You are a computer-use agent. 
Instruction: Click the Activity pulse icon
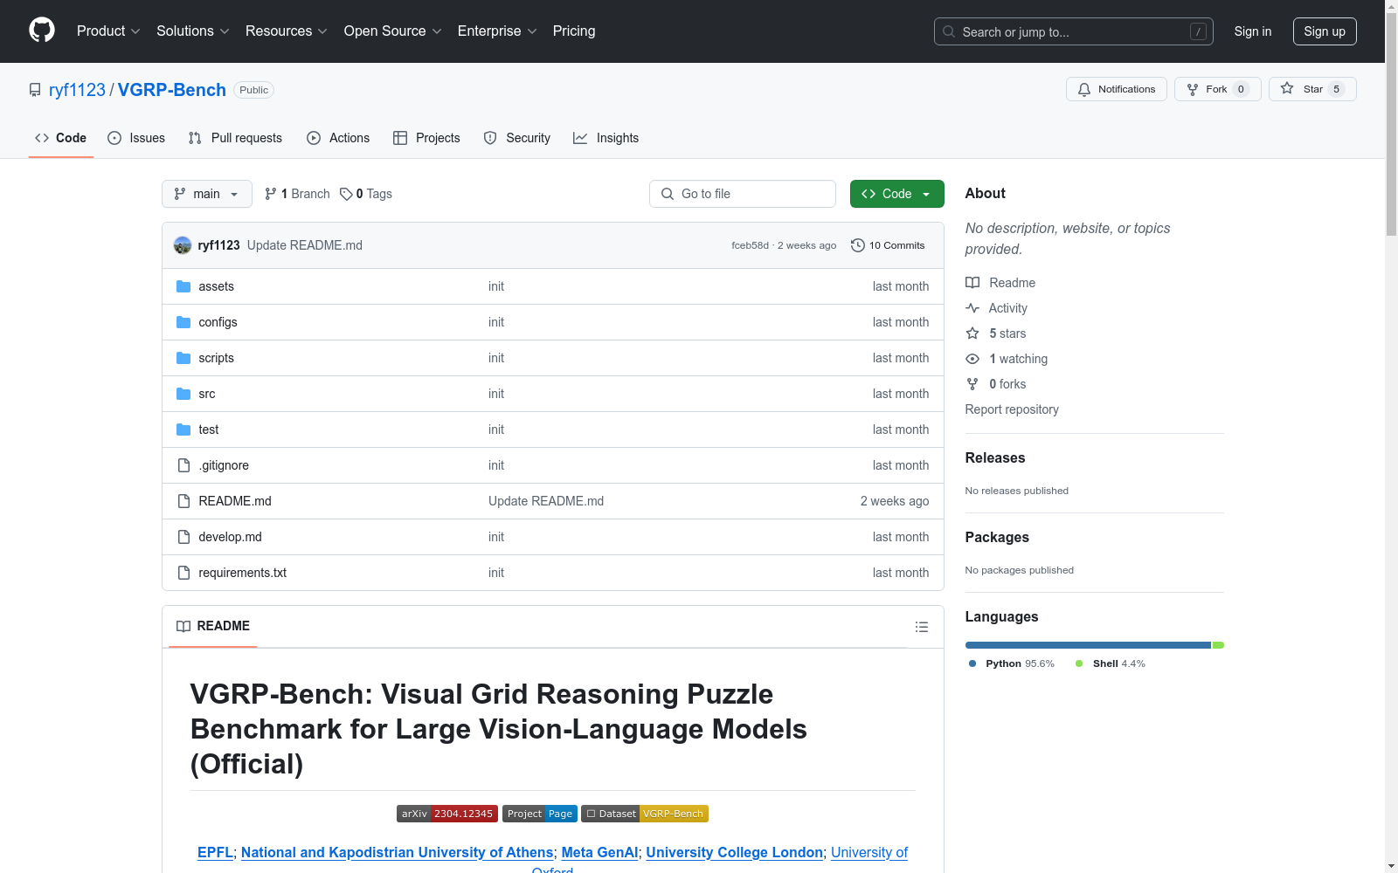tap(972, 308)
